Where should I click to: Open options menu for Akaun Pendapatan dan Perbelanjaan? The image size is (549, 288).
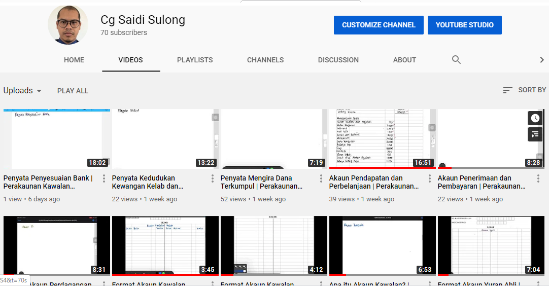[x=430, y=178]
